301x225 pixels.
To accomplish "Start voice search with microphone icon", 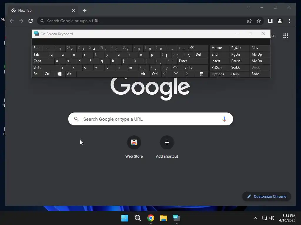I will pos(224,119).
